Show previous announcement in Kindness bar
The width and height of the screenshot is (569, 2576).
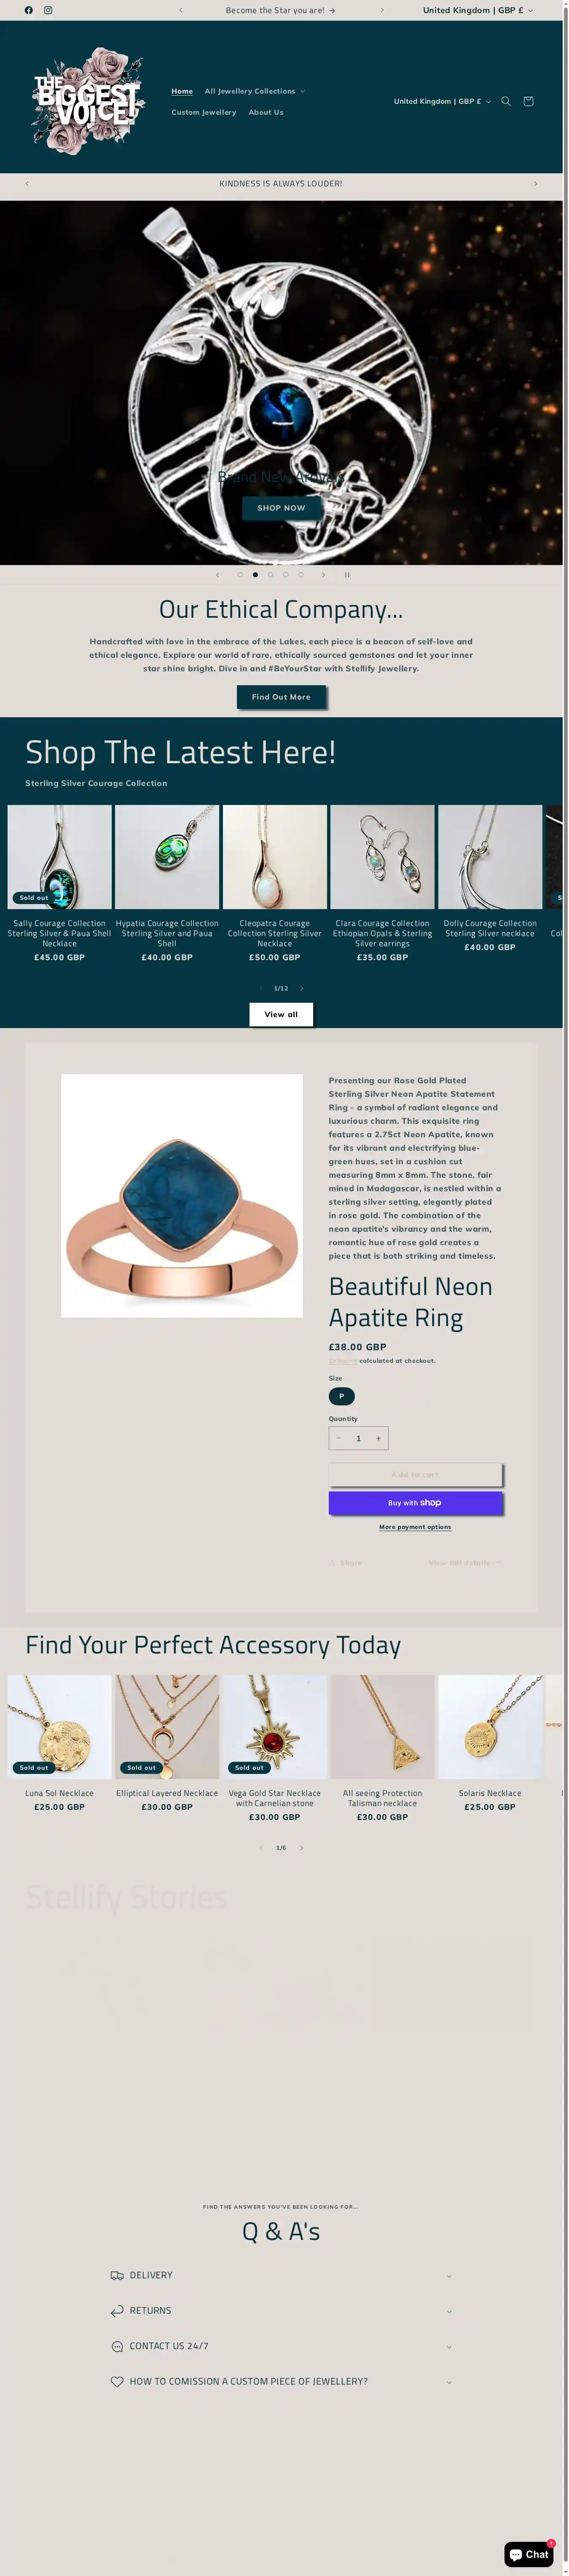click(x=27, y=184)
